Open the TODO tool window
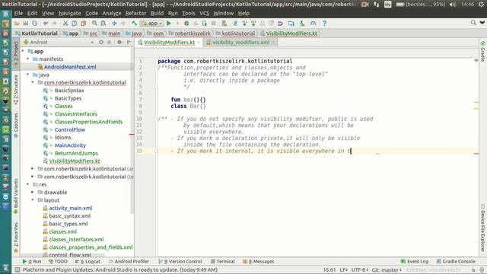This screenshot has height=274, width=487. [58, 262]
